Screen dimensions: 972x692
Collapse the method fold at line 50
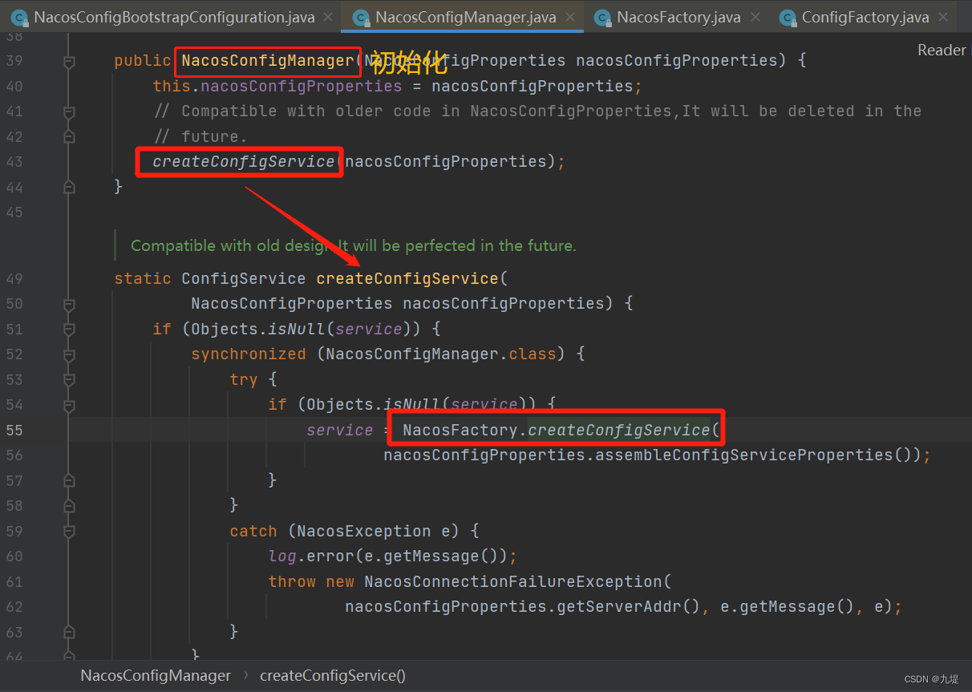(x=69, y=304)
